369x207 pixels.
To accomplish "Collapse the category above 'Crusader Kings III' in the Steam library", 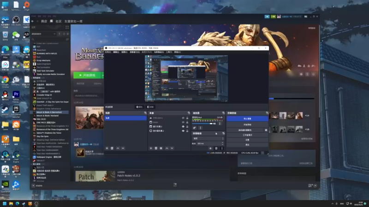I will 32,78.
